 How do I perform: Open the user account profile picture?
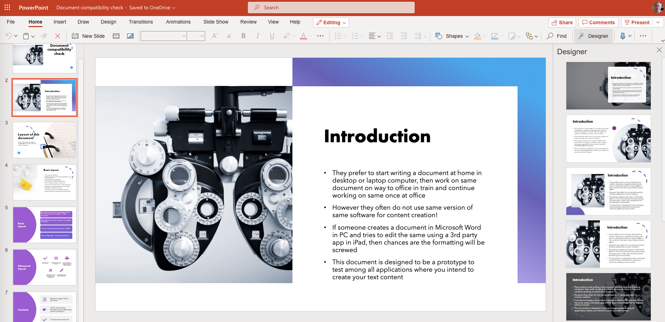[x=658, y=7]
